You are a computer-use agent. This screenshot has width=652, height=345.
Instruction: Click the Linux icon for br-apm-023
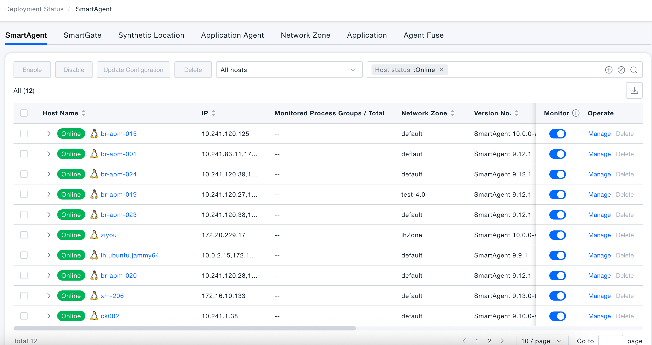tap(94, 215)
